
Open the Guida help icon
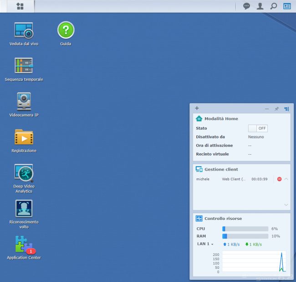(x=66, y=30)
